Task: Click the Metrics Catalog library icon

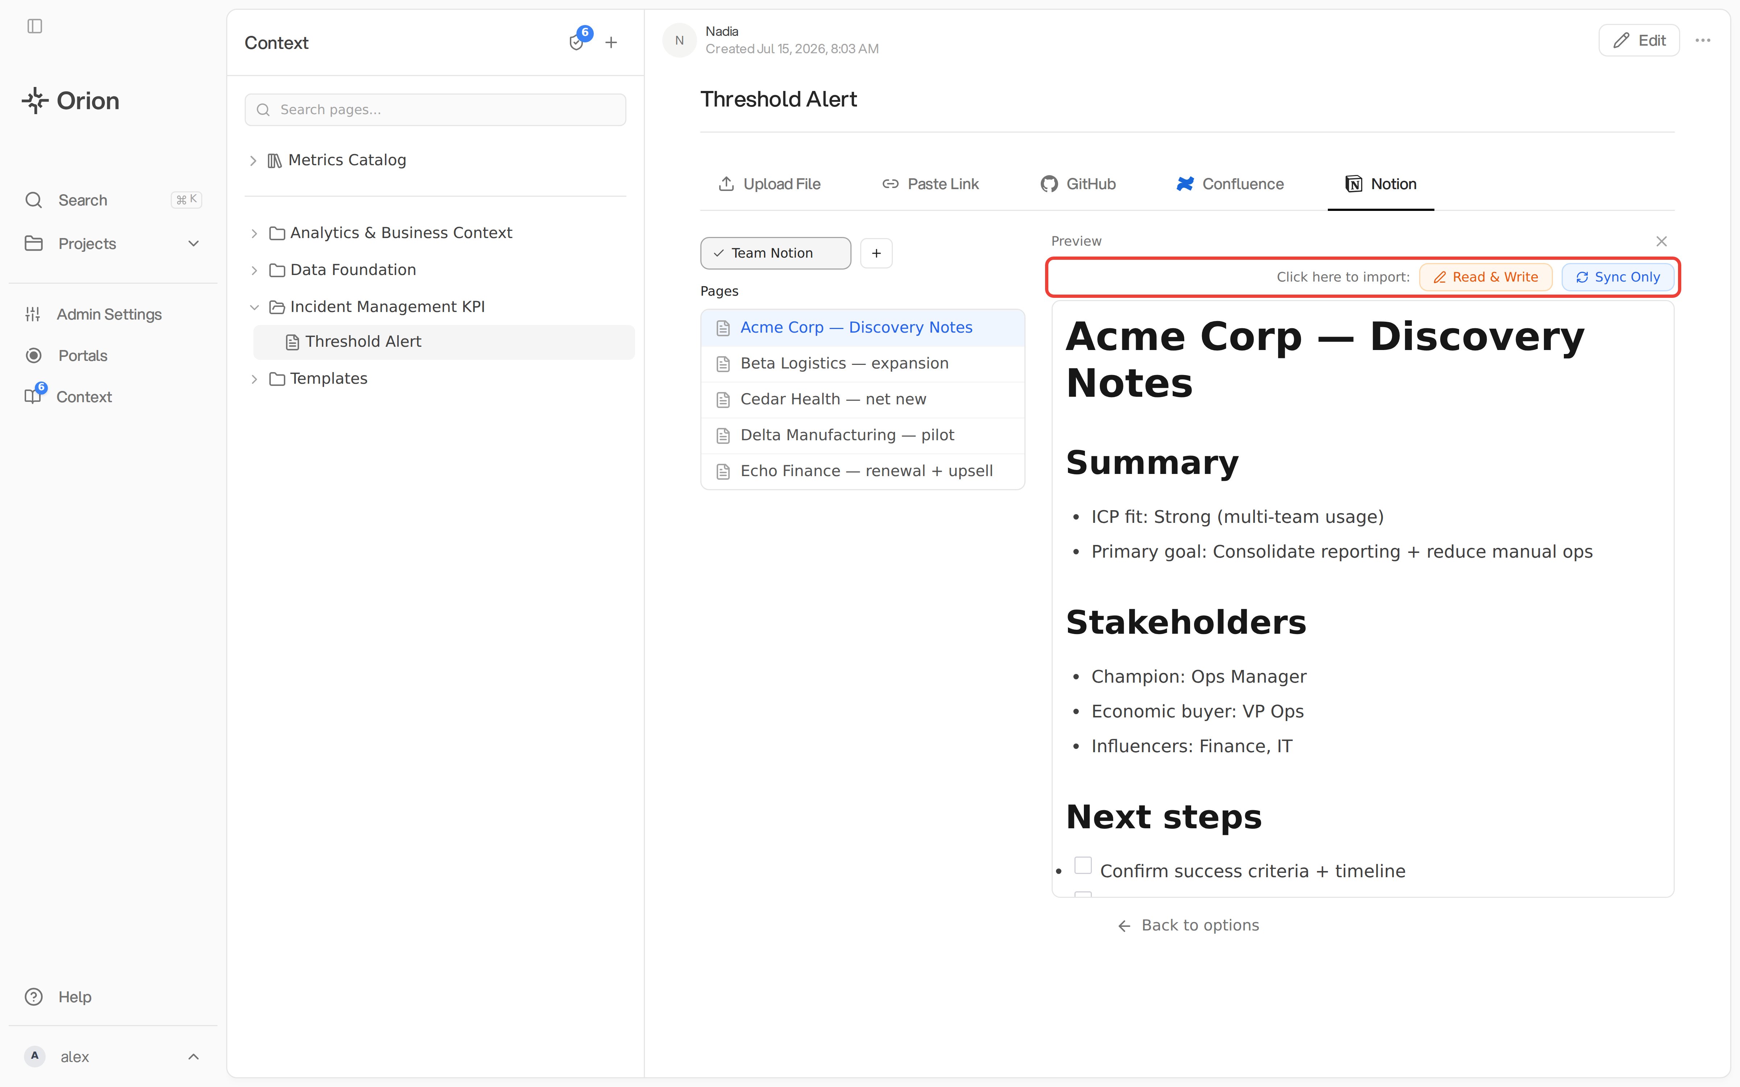Action: (x=275, y=161)
